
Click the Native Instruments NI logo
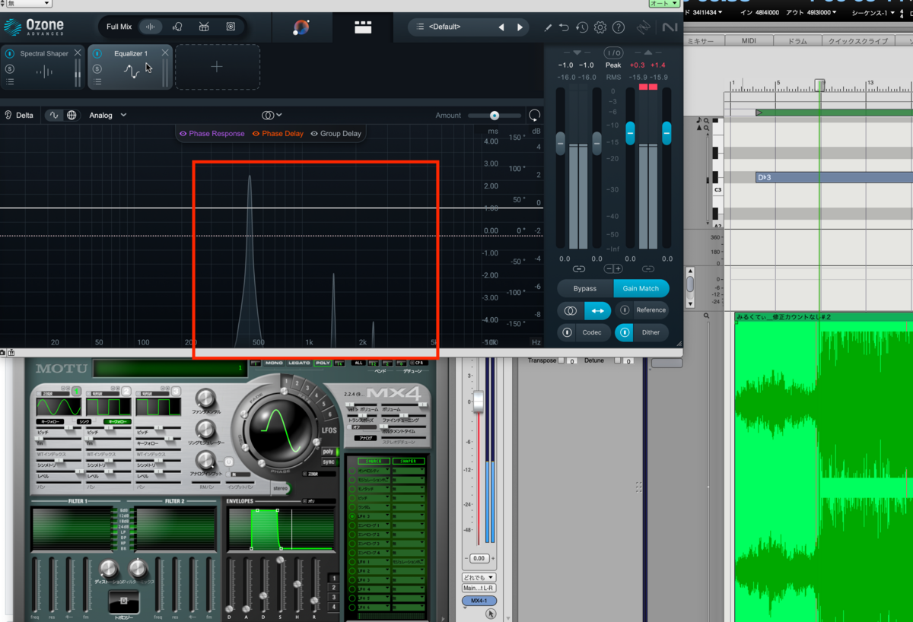pos(669,27)
